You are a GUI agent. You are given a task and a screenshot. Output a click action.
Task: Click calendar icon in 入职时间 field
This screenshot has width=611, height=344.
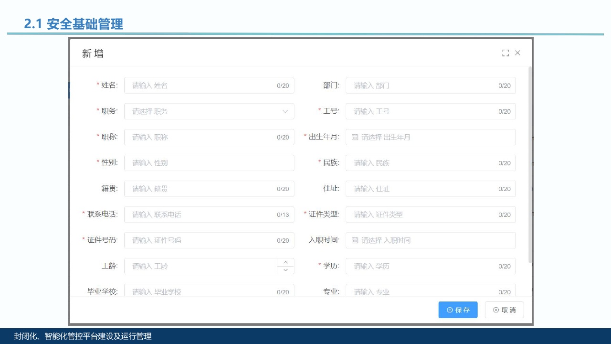(355, 240)
